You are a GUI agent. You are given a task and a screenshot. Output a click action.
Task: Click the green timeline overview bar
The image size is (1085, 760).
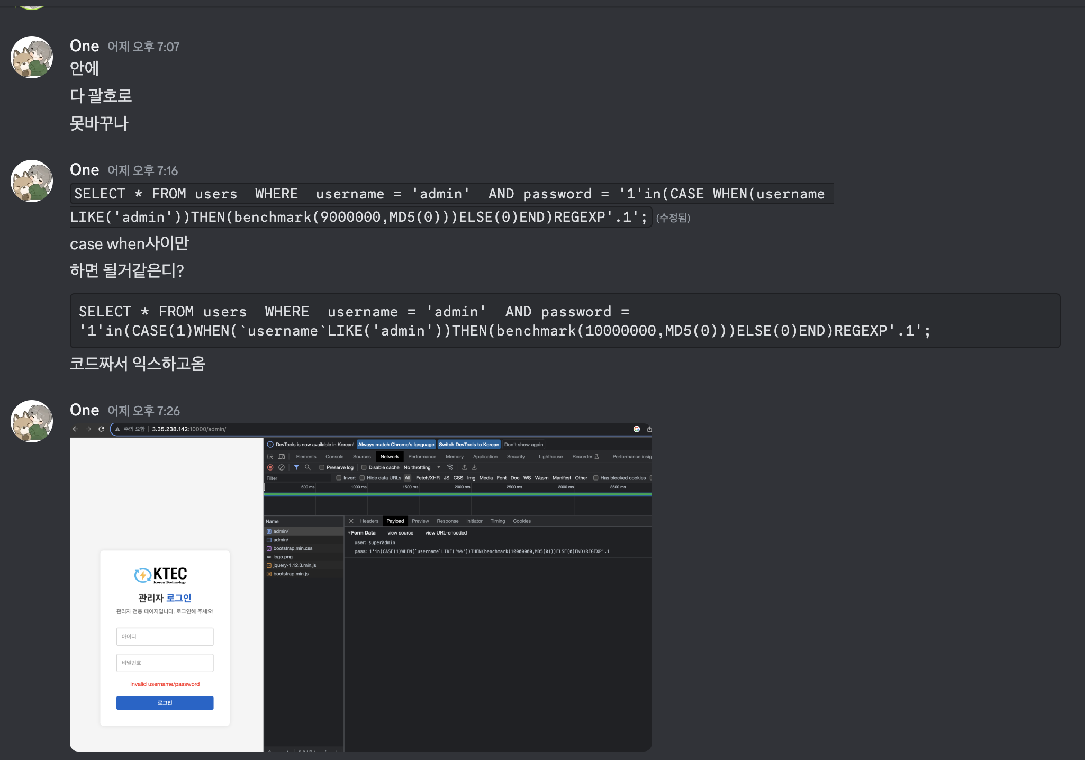coord(457,494)
